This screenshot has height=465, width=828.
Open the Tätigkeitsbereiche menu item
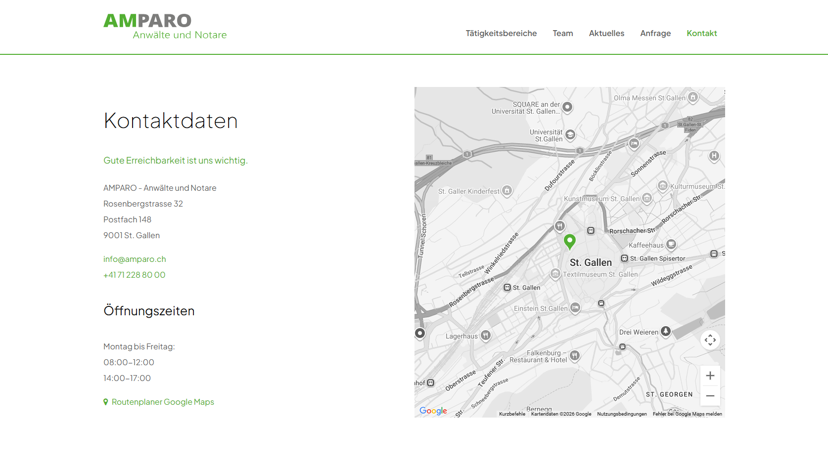coord(501,33)
